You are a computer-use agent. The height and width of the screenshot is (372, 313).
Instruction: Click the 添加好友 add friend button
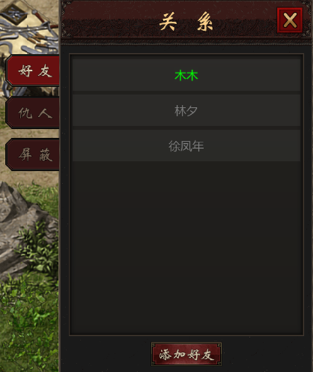click(x=186, y=354)
